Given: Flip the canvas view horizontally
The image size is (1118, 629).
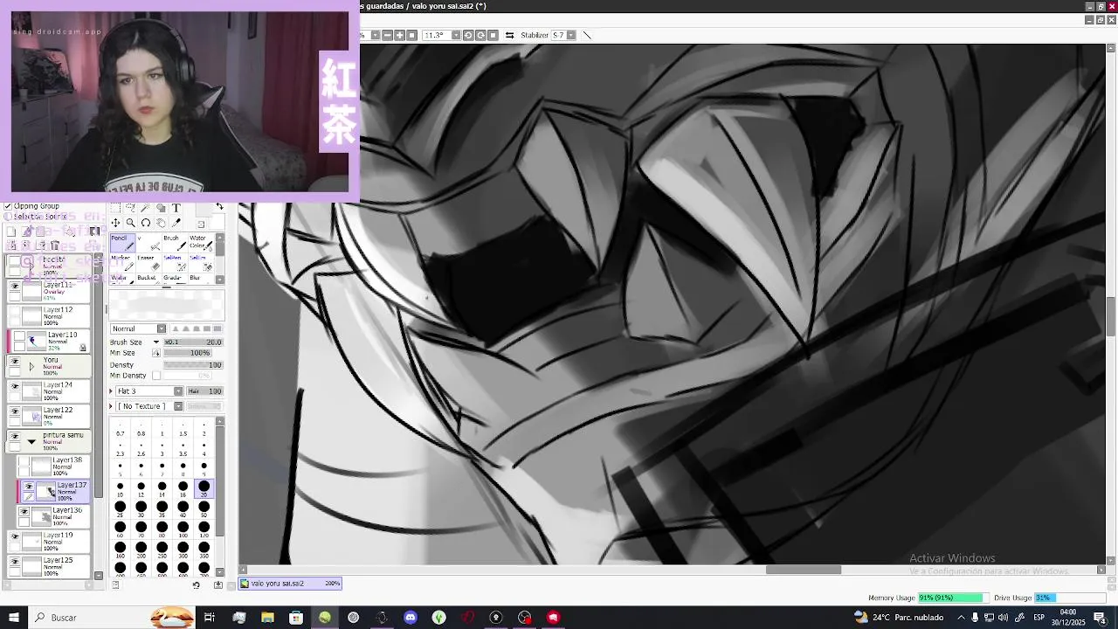Looking at the screenshot, I should (x=509, y=35).
